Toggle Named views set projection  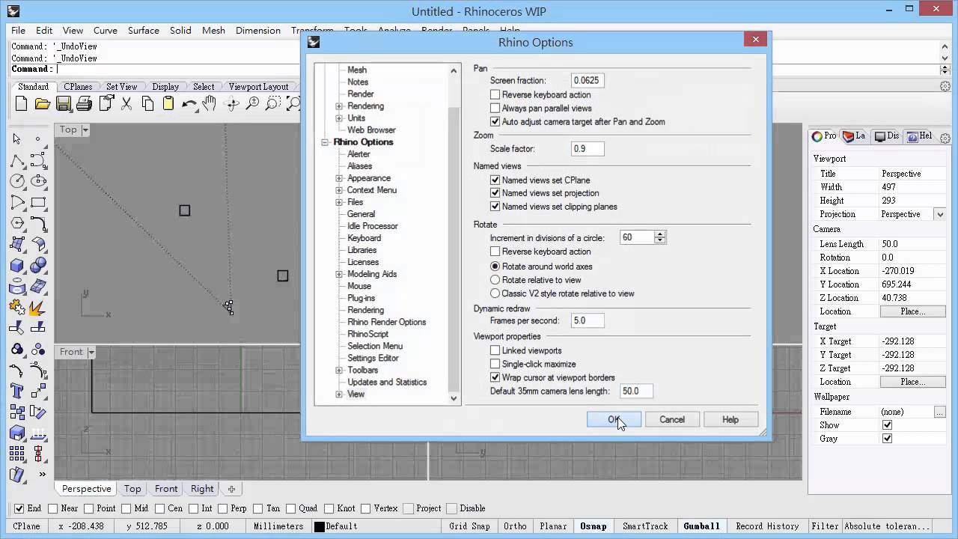click(x=495, y=193)
